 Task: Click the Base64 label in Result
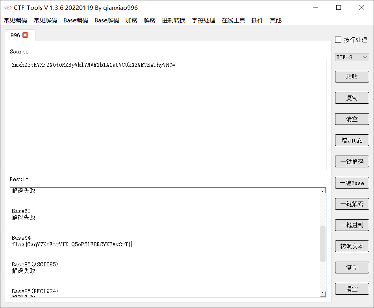pyautogui.click(x=21, y=238)
